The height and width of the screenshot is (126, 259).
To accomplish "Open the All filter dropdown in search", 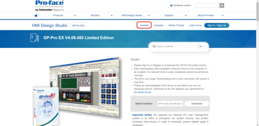I will tap(202, 46).
